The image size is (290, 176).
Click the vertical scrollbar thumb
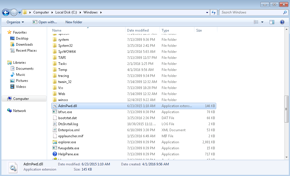tap(286, 109)
